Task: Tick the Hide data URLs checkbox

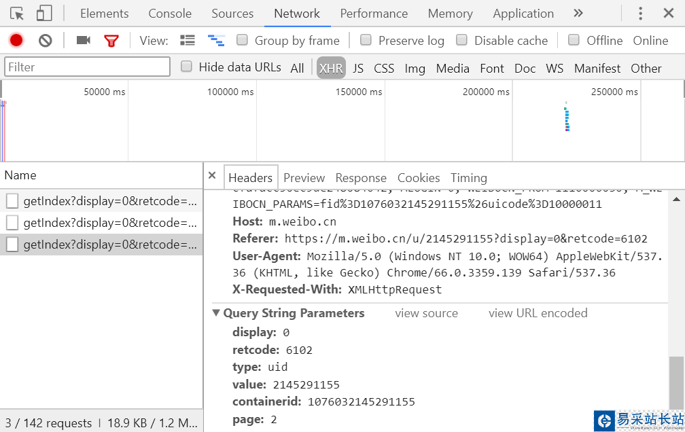Action: point(186,67)
